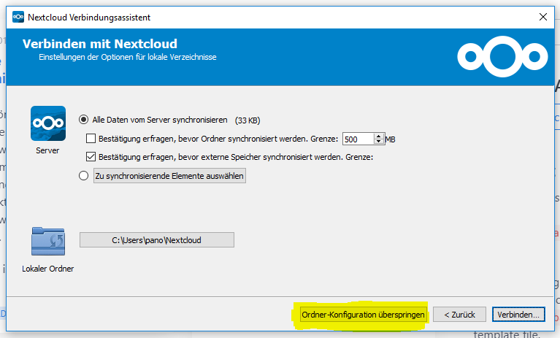Click the 'Verbinden mit Nextcloud' header title
Screen dimensions: 560x338
100,44
